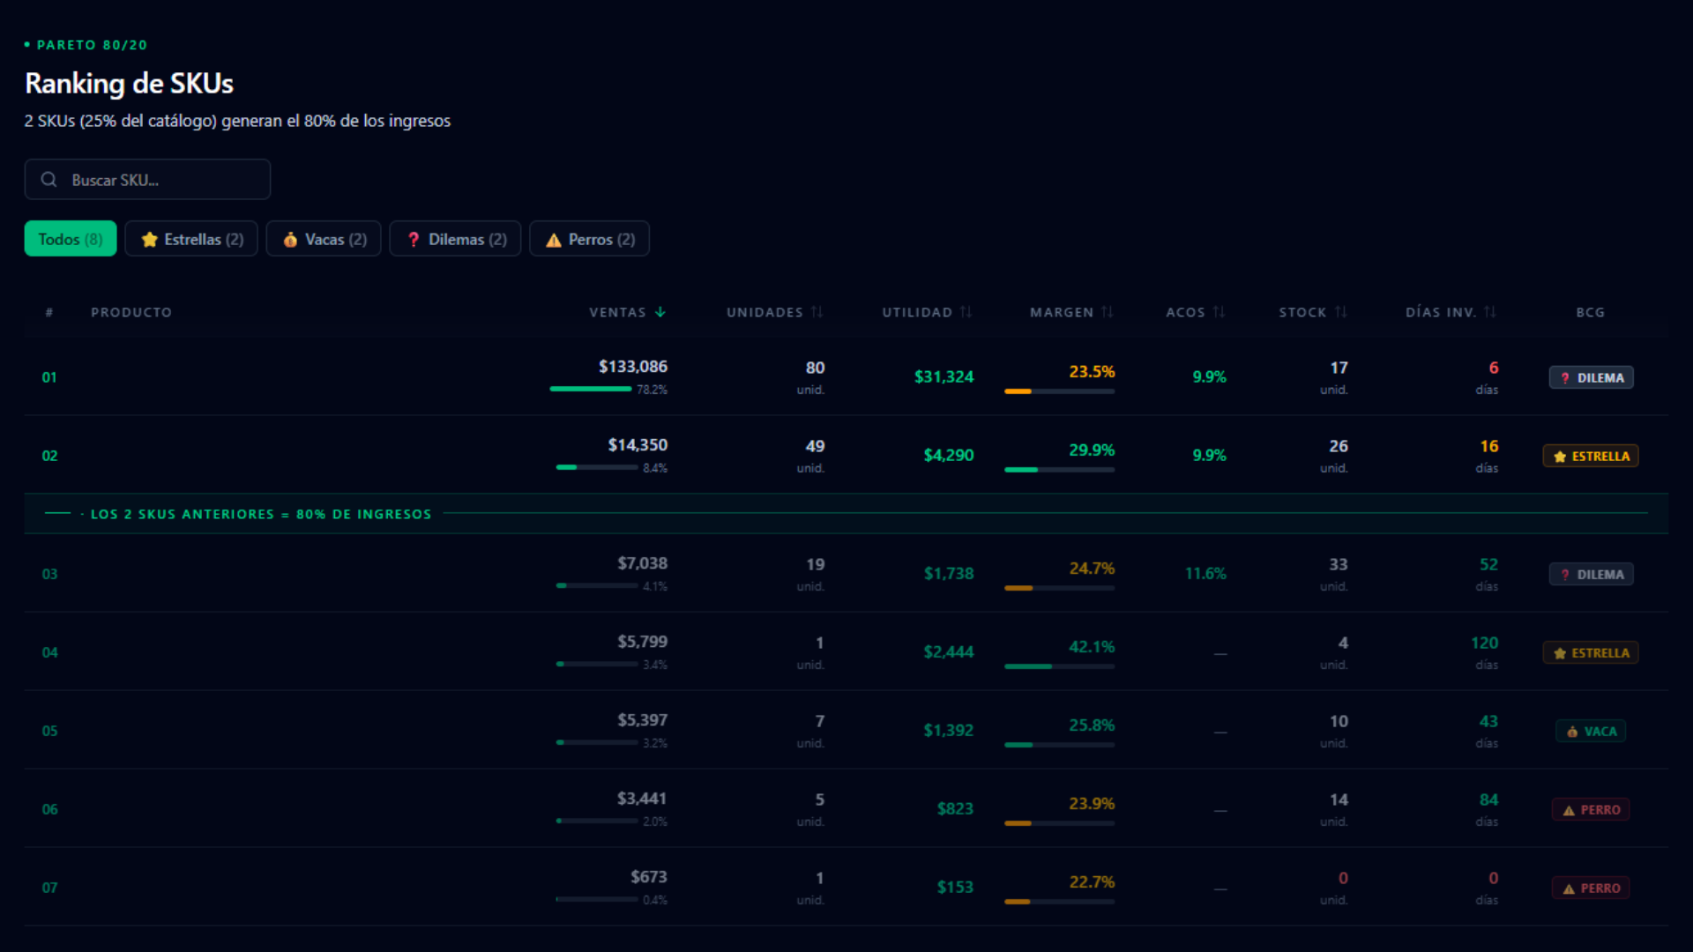
Task: Filter by Vacas (2) category
Action: pos(324,239)
